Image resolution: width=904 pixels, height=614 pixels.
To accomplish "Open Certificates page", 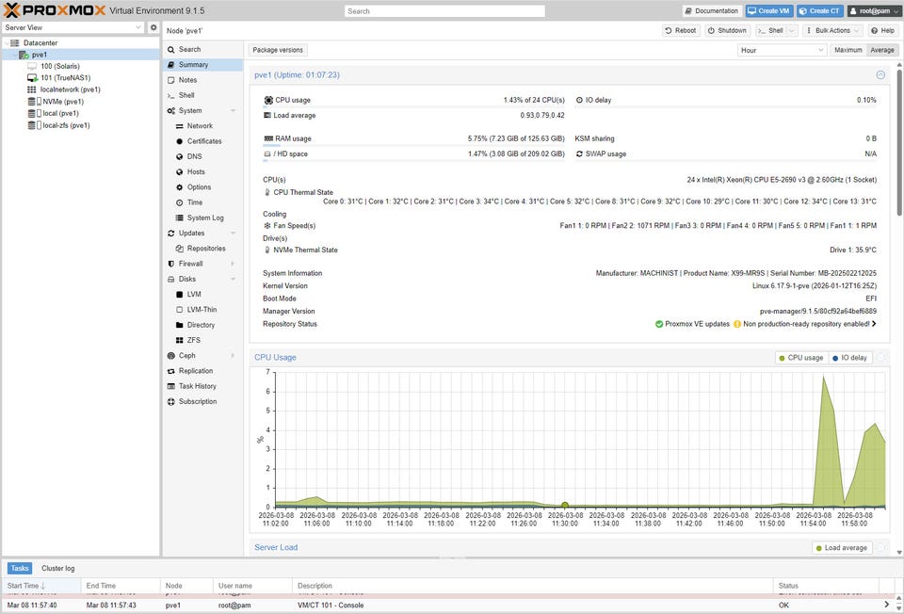I will pyautogui.click(x=202, y=140).
